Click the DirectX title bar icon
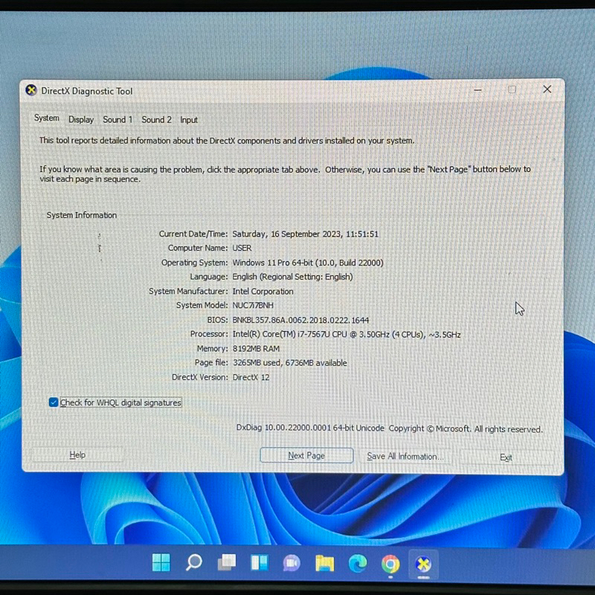The height and width of the screenshot is (595, 595). (x=31, y=90)
